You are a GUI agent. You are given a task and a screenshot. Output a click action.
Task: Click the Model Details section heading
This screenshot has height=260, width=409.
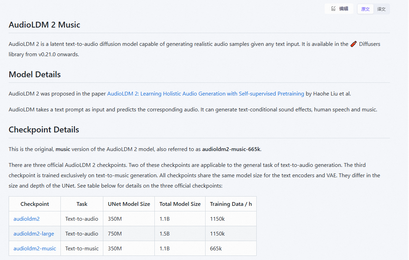pyautogui.click(x=35, y=74)
